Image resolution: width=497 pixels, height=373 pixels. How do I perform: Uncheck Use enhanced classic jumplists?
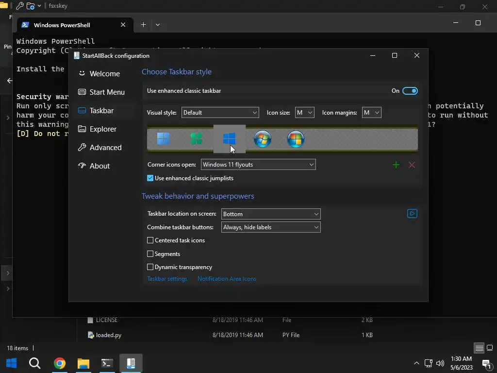150,178
